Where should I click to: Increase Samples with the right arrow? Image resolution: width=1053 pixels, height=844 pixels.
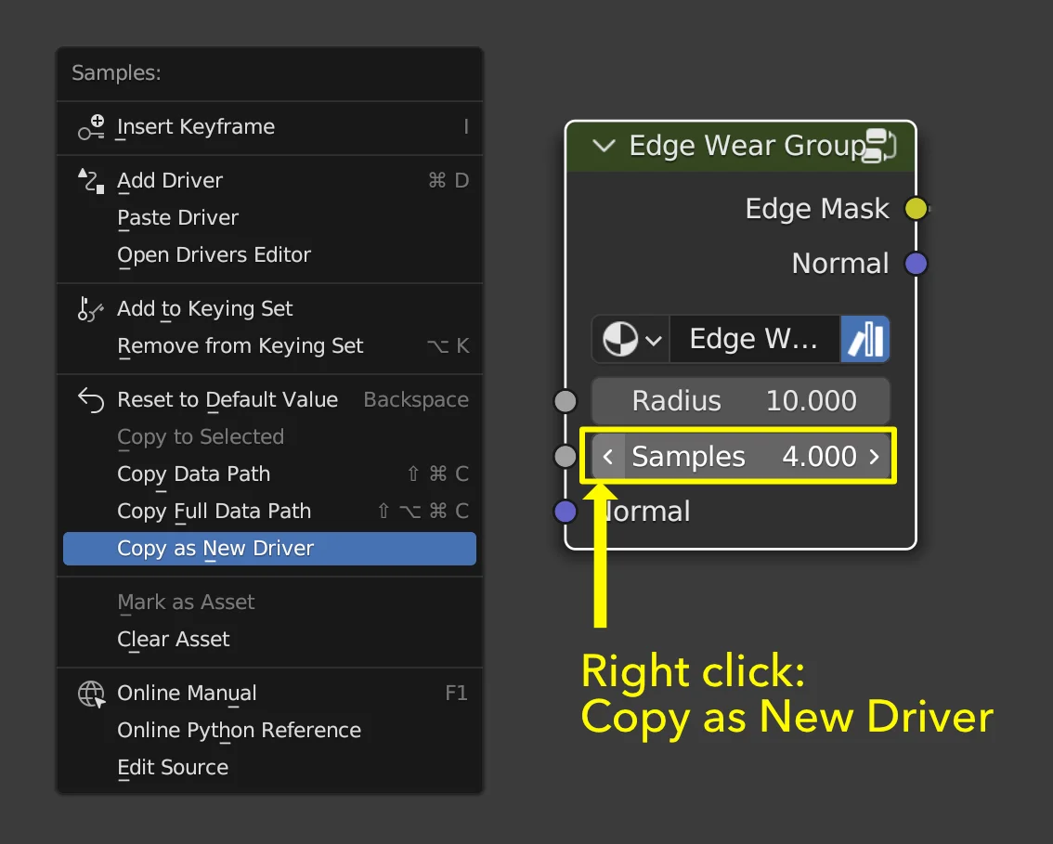874,457
